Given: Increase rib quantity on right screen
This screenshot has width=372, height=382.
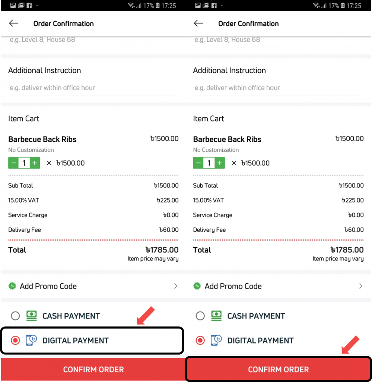Looking at the screenshot, I should click(x=220, y=163).
